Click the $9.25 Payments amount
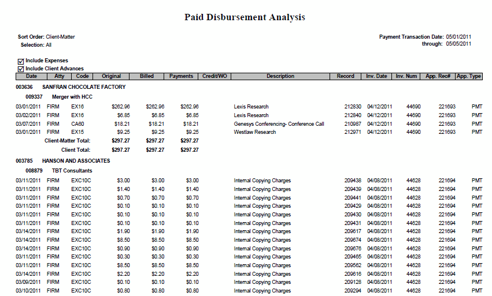Screen dimensions: 492x296 pyautogui.click(x=192, y=132)
